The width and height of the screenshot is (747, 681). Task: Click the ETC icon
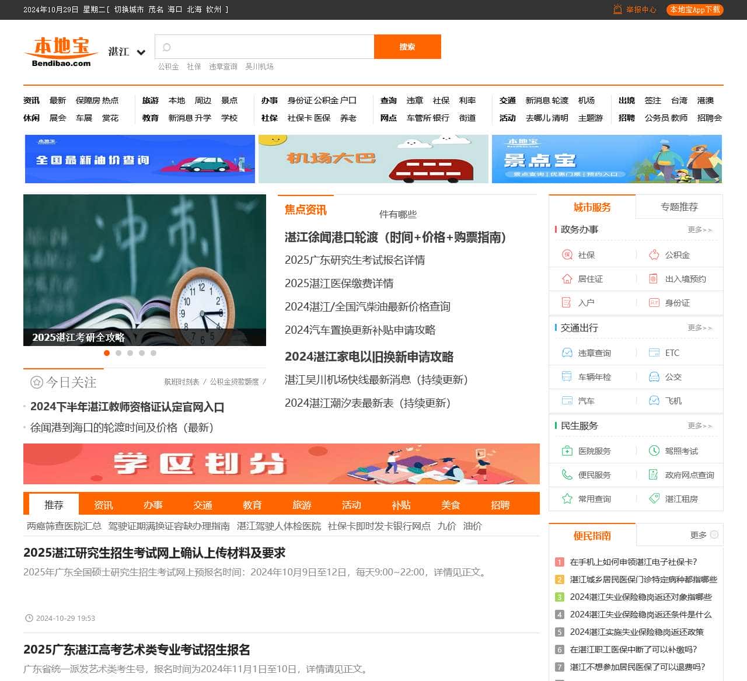coord(654,352)
